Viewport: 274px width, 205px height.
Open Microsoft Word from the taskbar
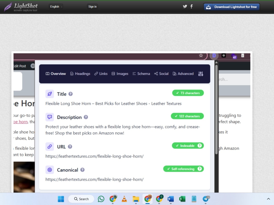tap(170, 199)
